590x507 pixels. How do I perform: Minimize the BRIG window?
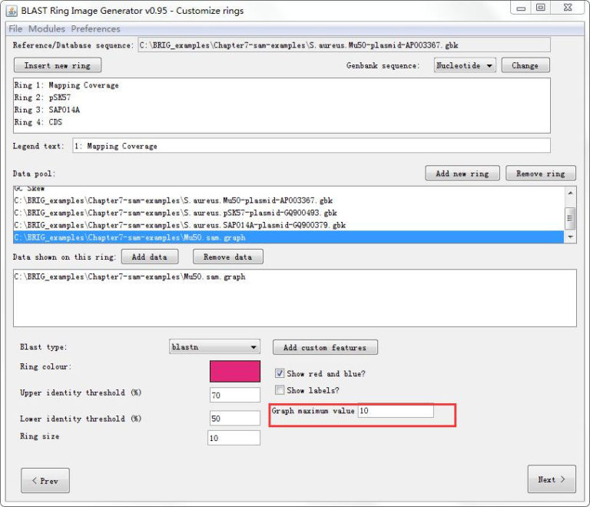tap(521, 8)
